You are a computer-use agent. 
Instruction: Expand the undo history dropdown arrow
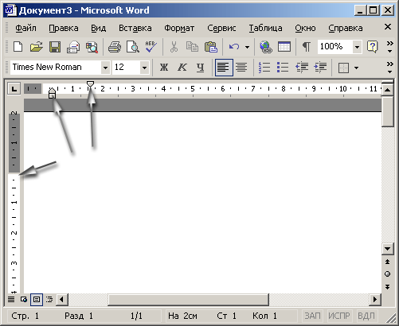tap(247, 47)
